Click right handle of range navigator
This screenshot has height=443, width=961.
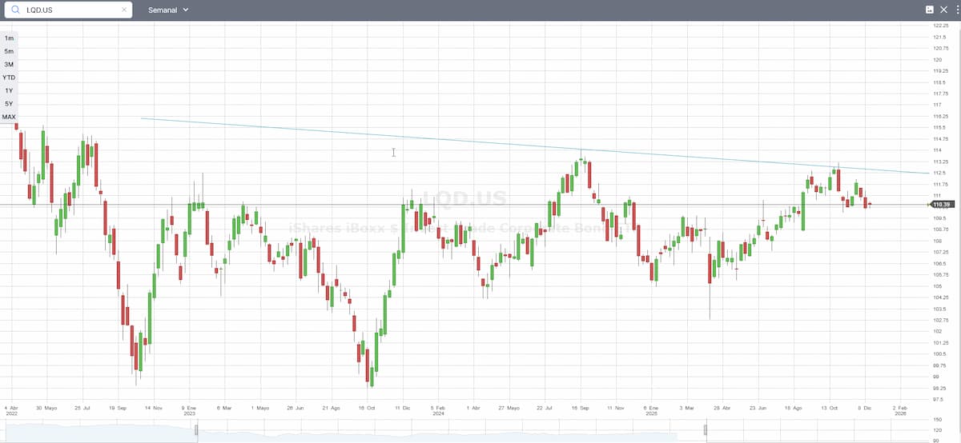click(706, 431)
